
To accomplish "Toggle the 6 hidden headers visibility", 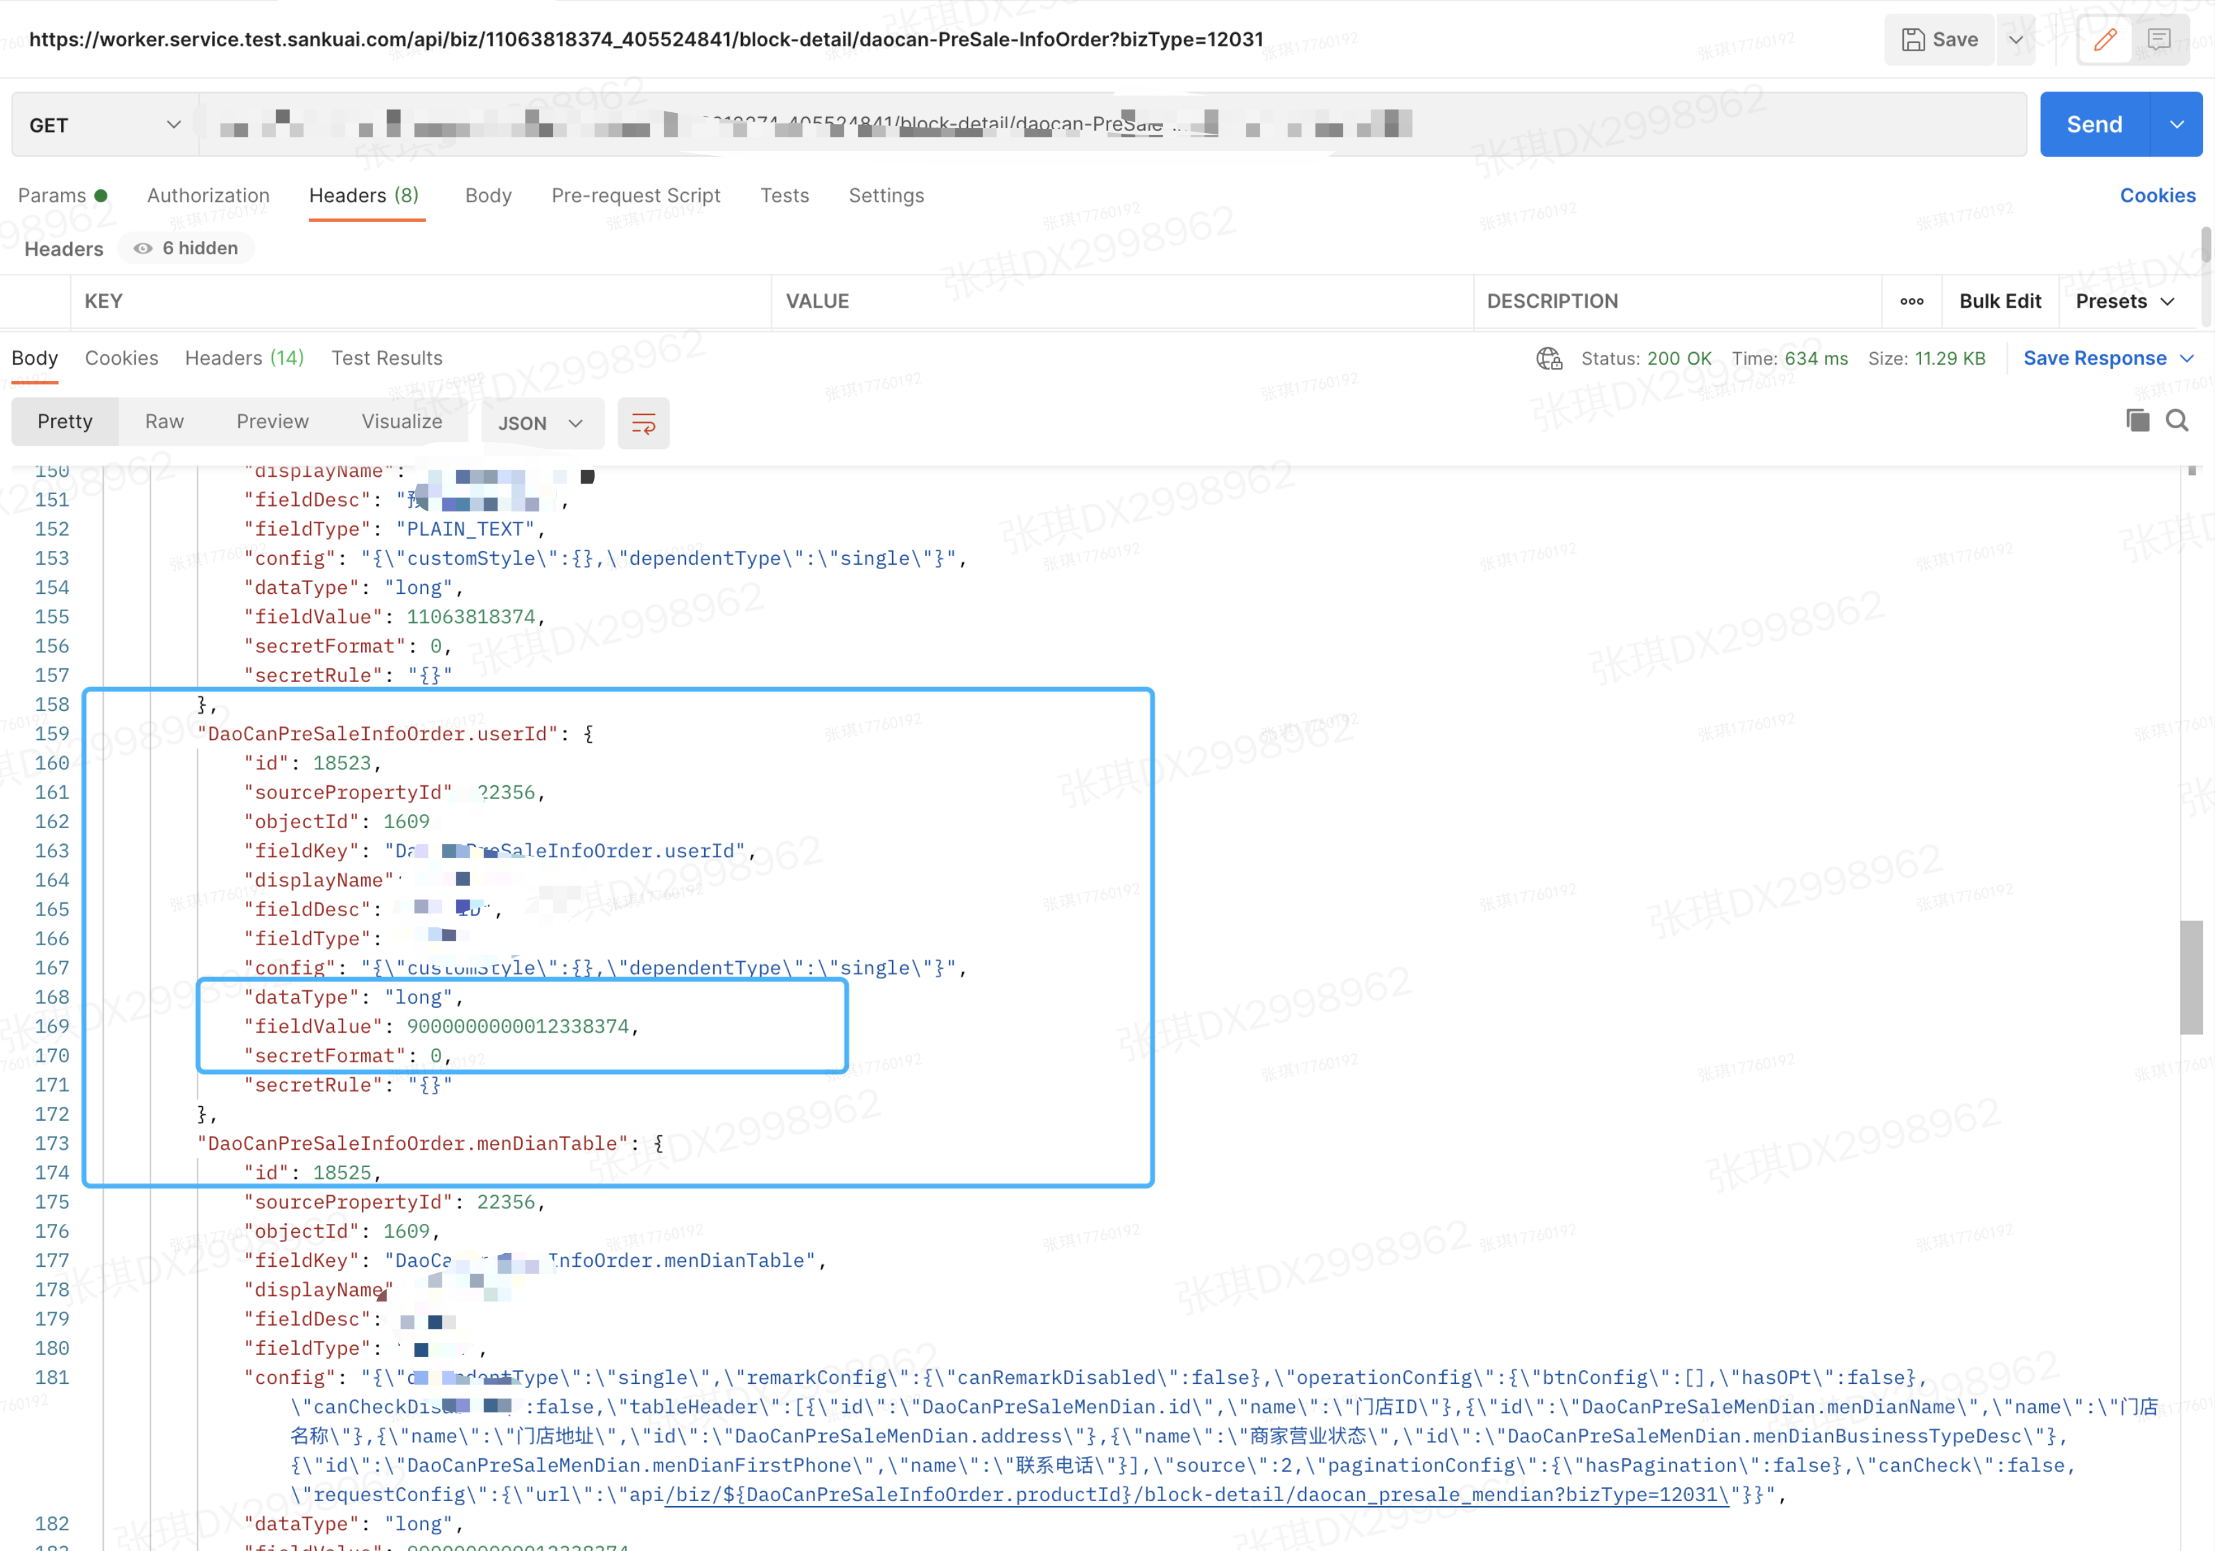I will 186,249.
